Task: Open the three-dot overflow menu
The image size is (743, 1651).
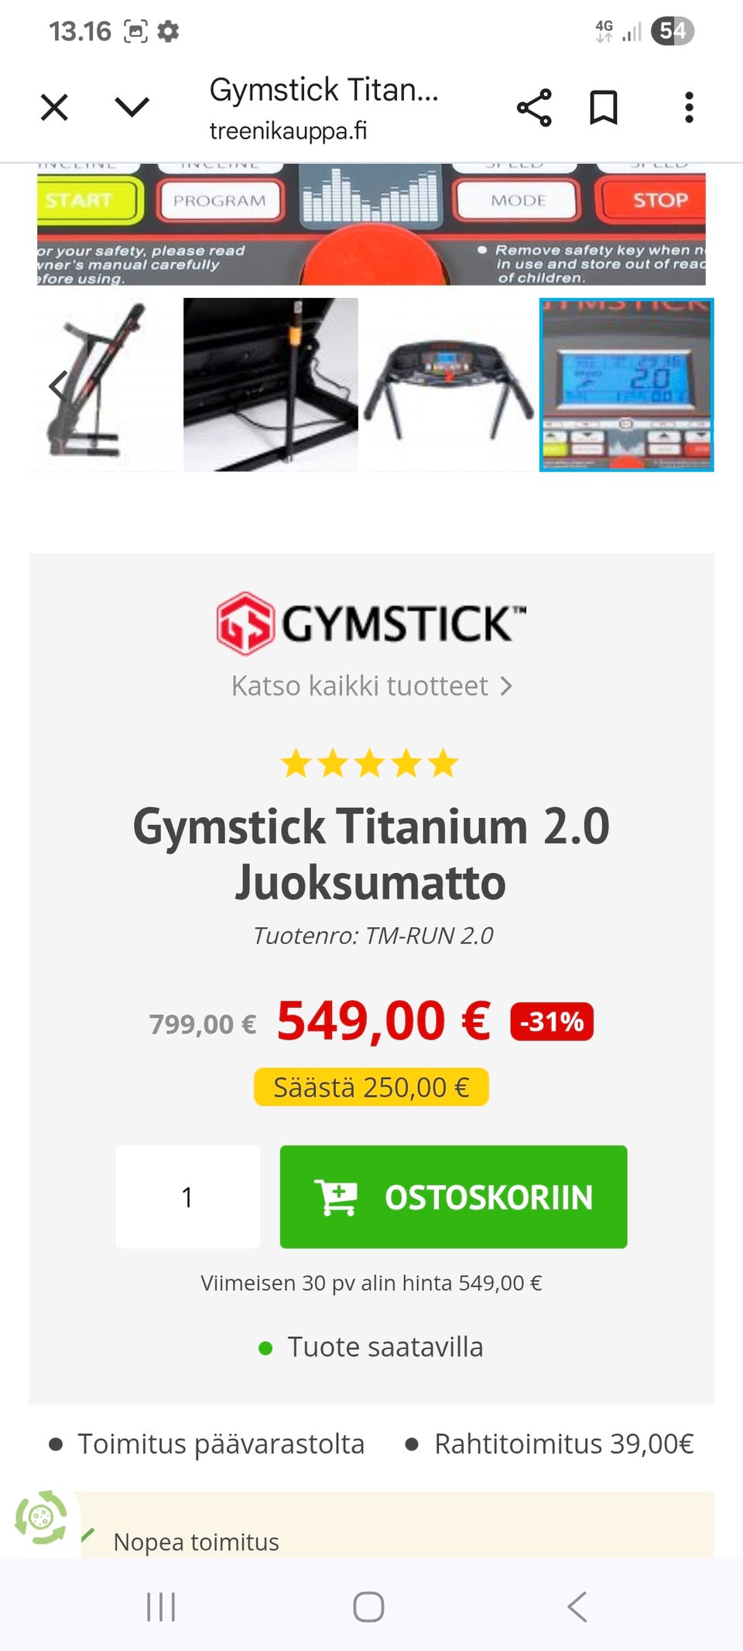Action: click(689, 108)
